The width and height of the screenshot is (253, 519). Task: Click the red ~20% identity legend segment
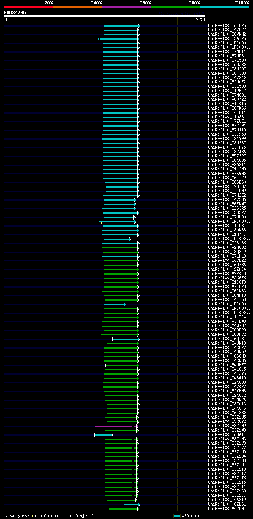(28, 7)
